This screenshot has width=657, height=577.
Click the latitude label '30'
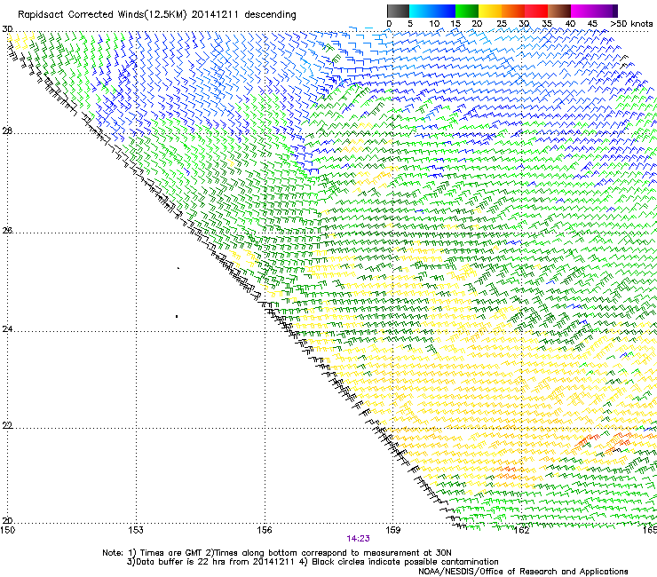pyautogui.click(x=7, y=29)
